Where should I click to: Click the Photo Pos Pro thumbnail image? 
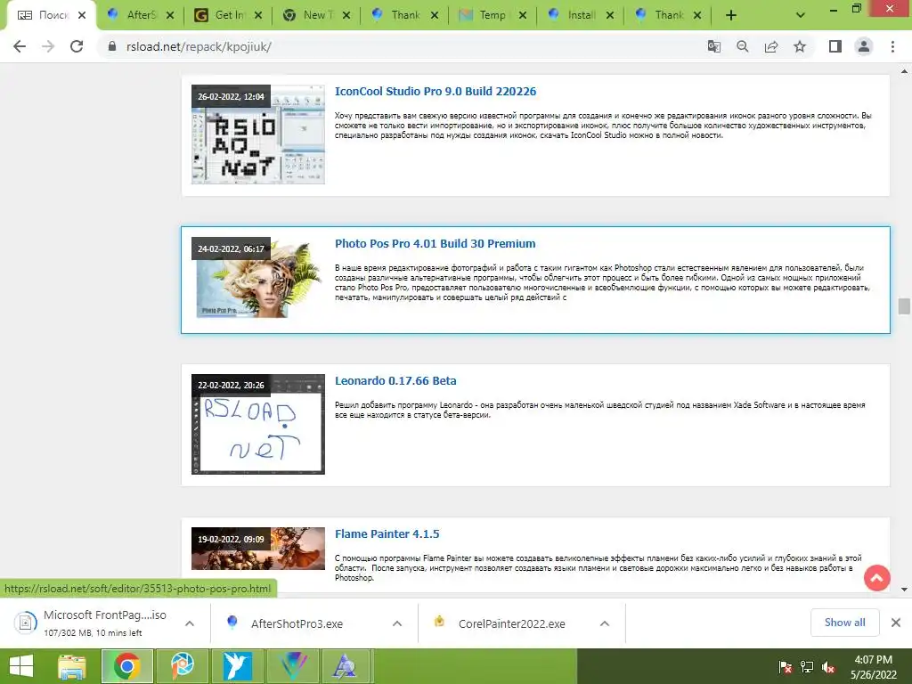point(258,278)
